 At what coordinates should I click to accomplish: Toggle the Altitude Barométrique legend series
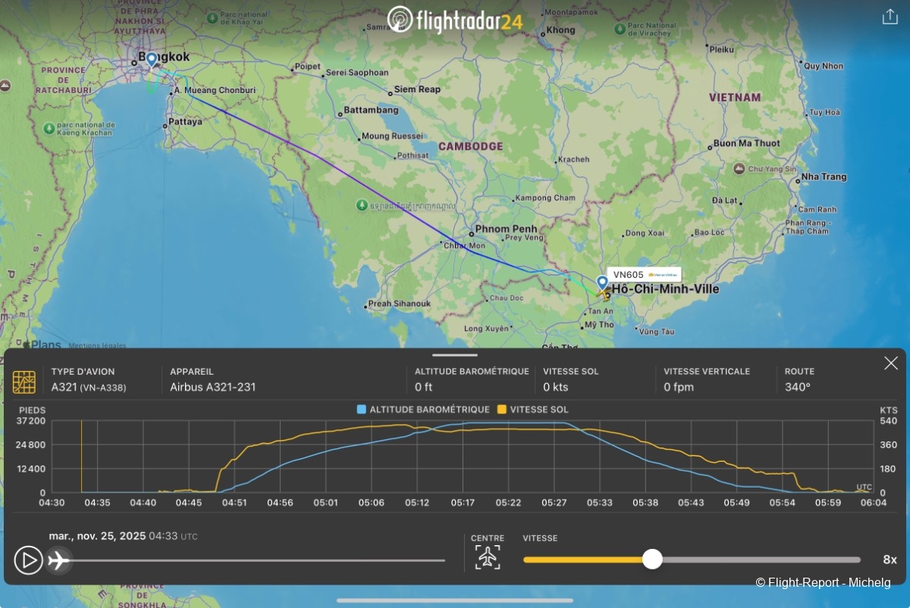[x=422, y=410]
